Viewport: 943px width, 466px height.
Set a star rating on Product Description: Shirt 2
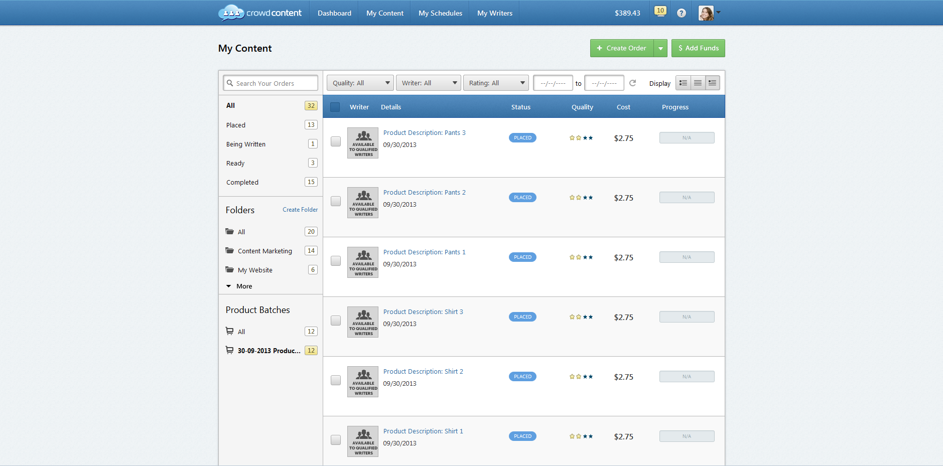(581, 376)
